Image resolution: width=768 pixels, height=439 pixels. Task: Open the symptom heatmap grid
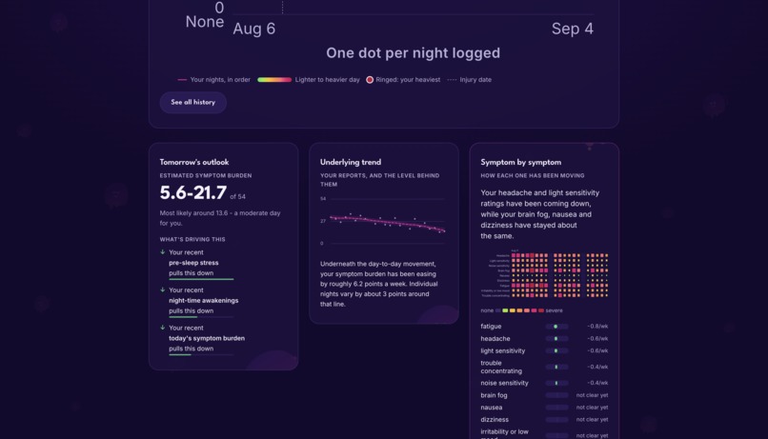coord(545,274)
